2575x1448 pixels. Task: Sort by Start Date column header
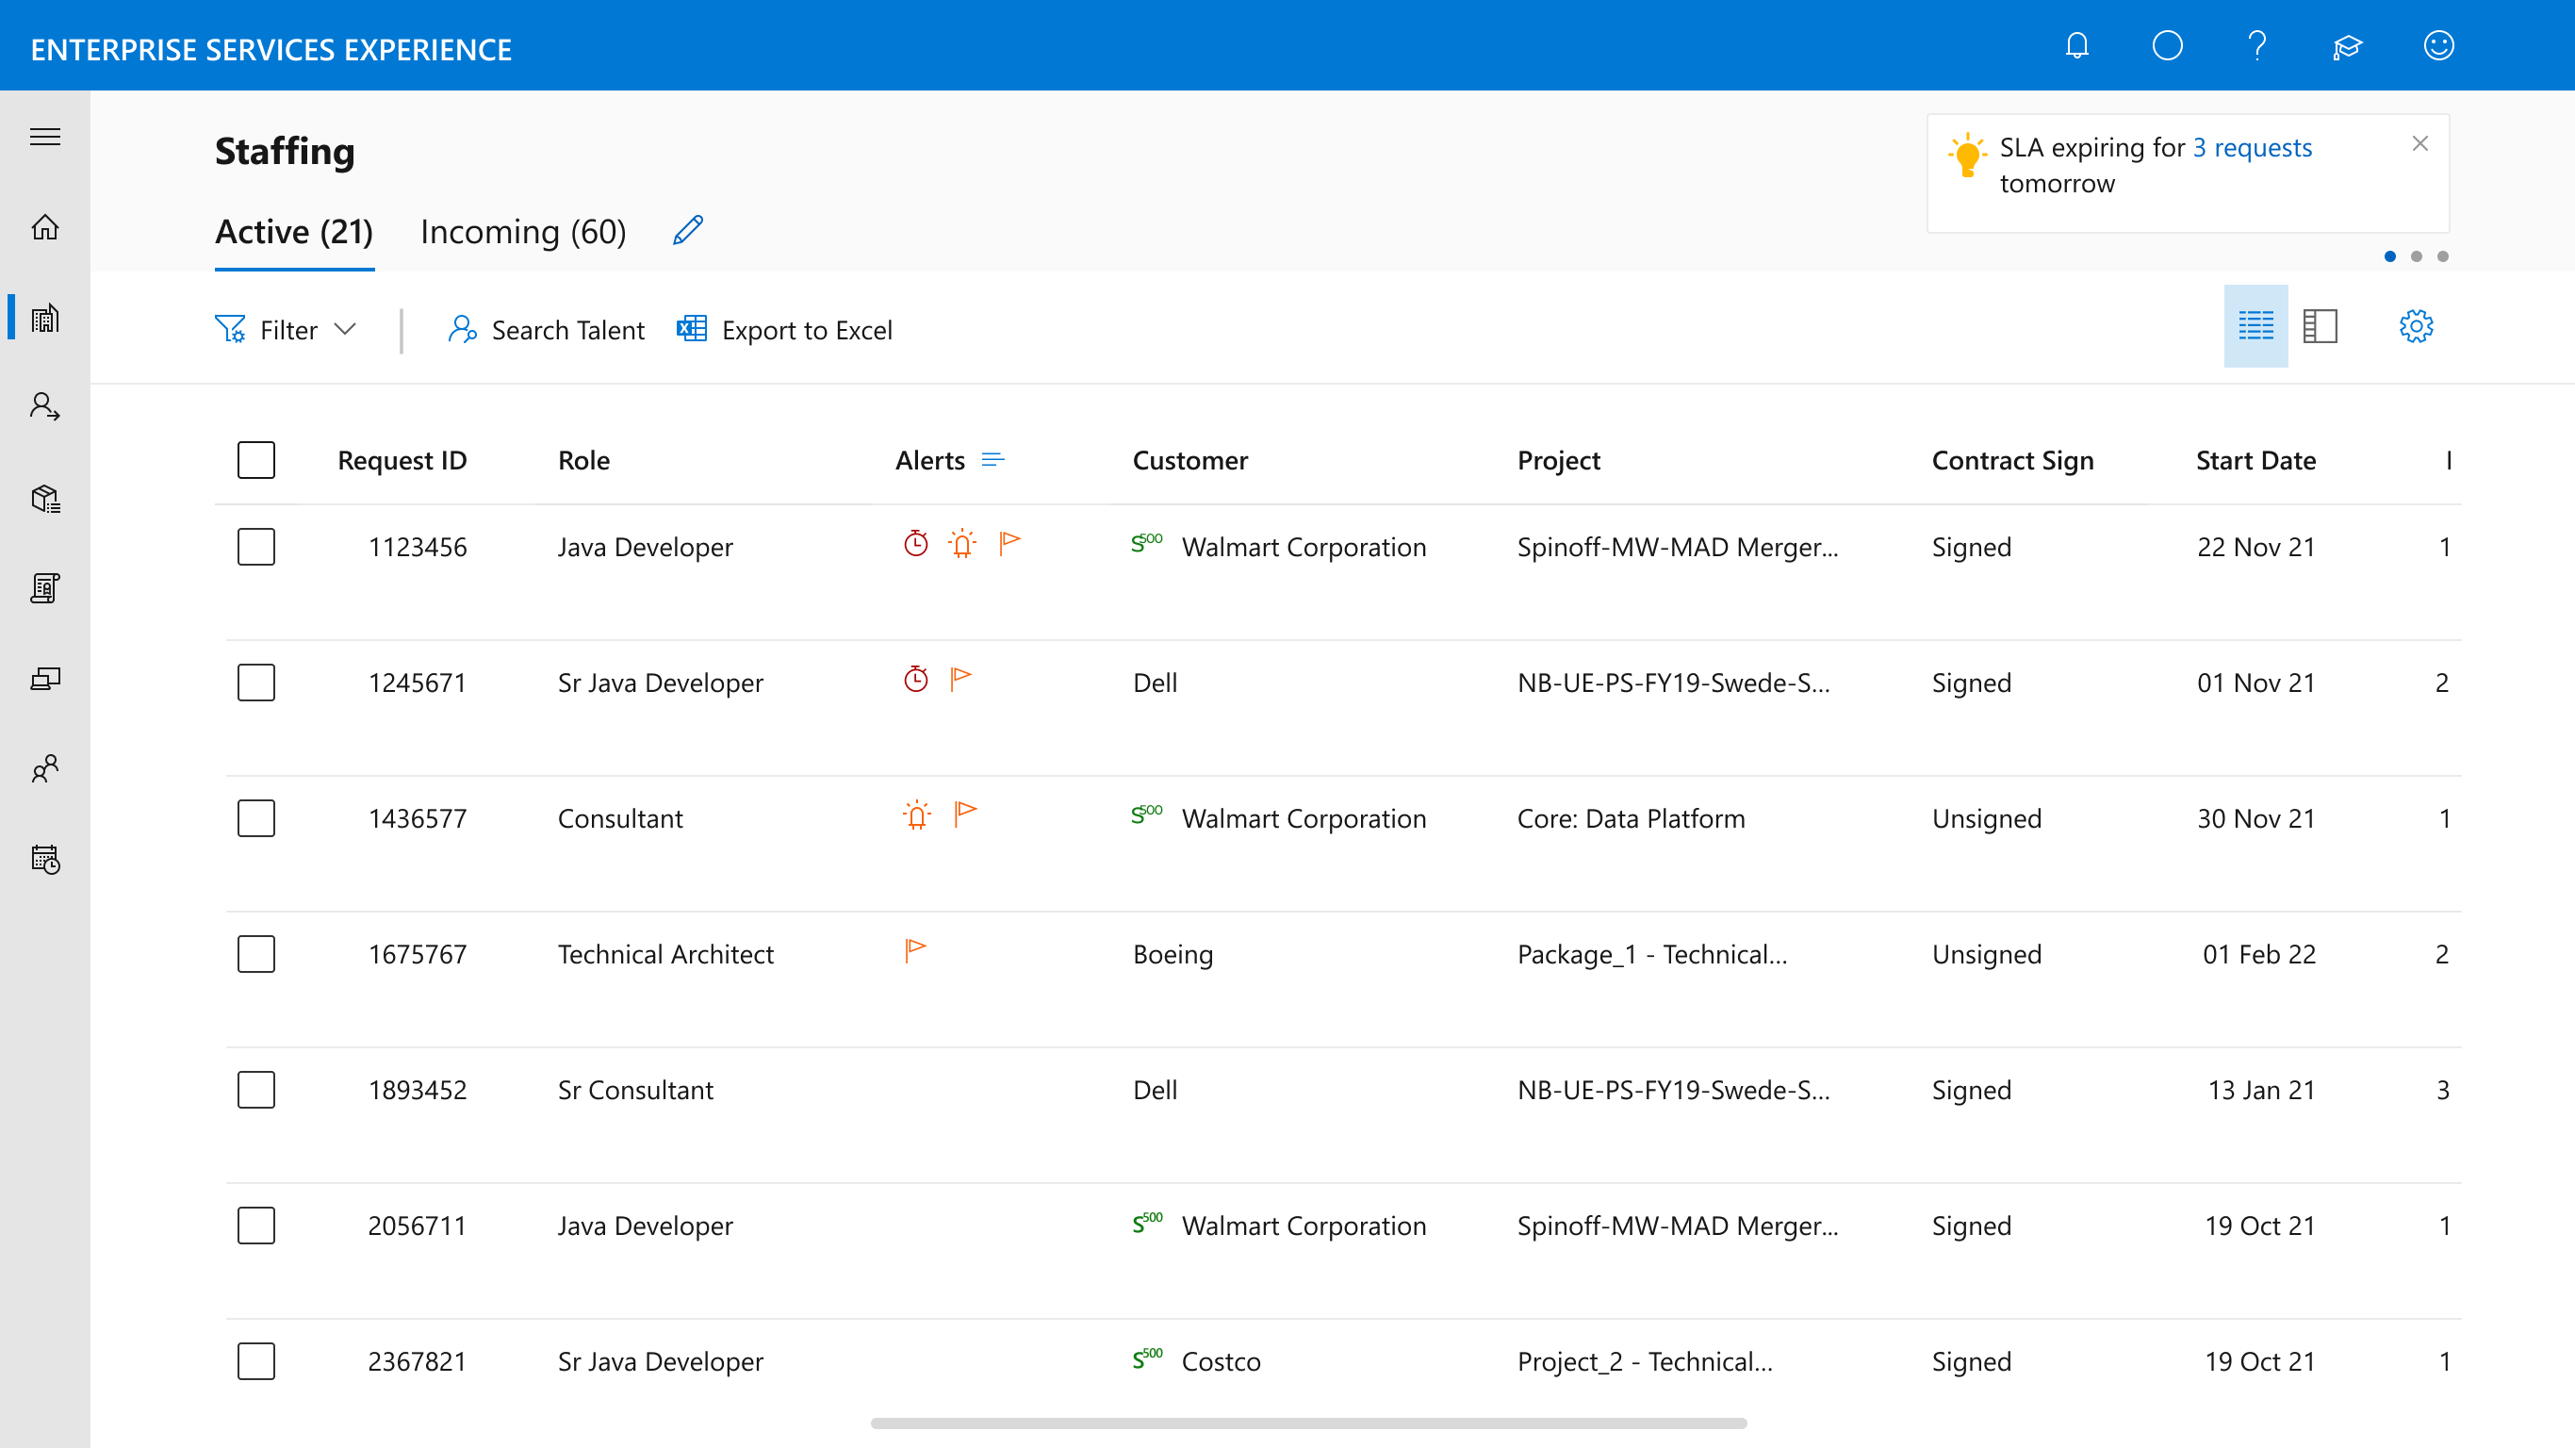2255,460
